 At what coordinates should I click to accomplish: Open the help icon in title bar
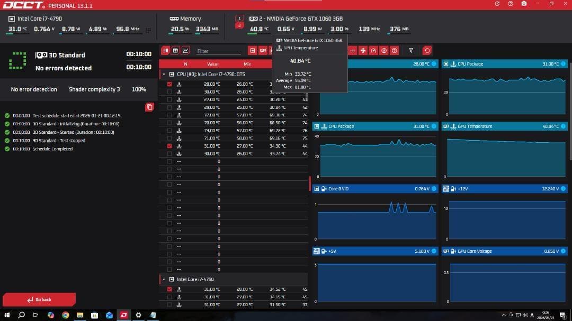[x=511, y=4]
